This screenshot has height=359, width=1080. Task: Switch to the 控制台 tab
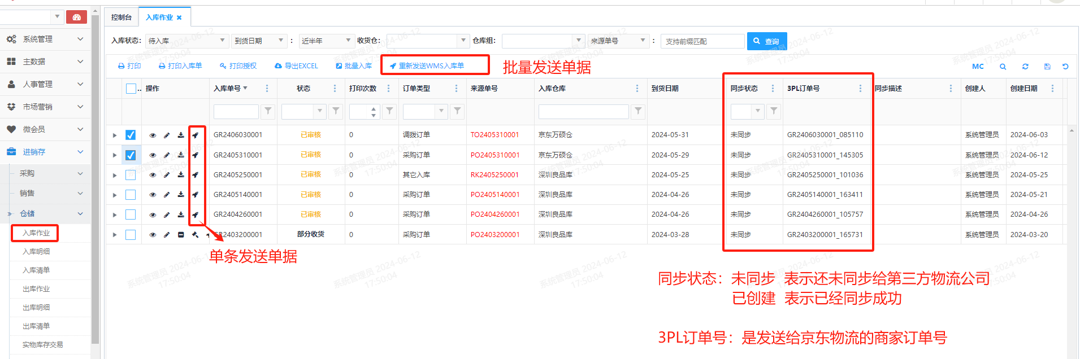[x=122, y=17]
